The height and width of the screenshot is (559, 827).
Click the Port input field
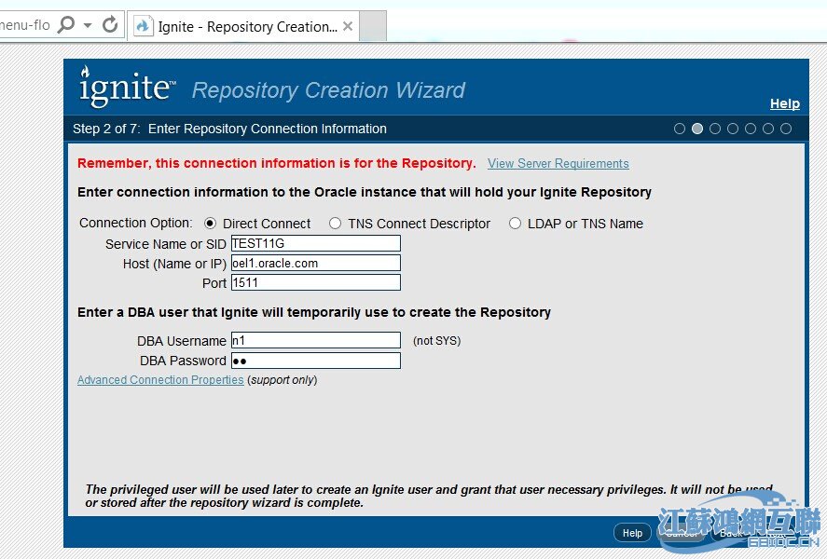316,282
